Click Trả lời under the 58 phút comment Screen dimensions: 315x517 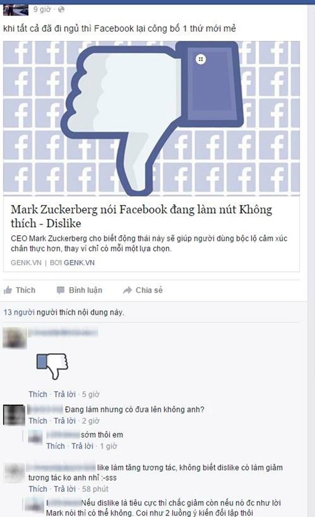[65, 489]
